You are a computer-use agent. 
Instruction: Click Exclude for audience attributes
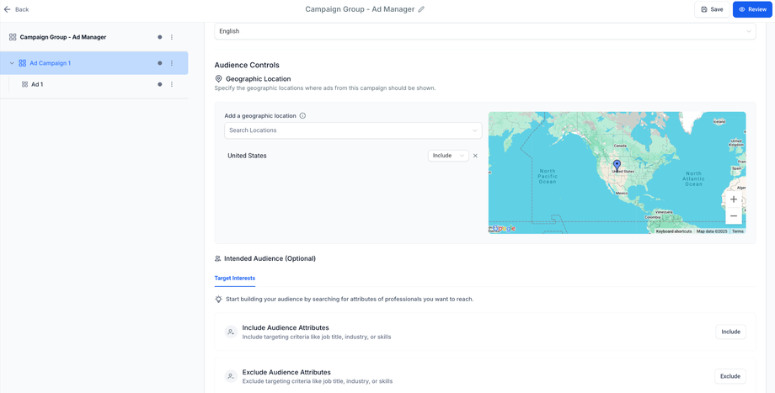(730, 376)
